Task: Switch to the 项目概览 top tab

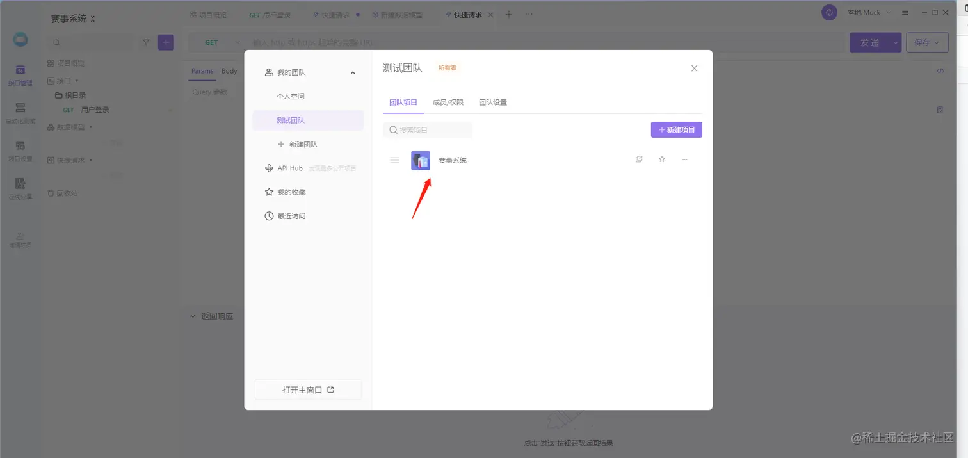Action: [x=209, y=14]
